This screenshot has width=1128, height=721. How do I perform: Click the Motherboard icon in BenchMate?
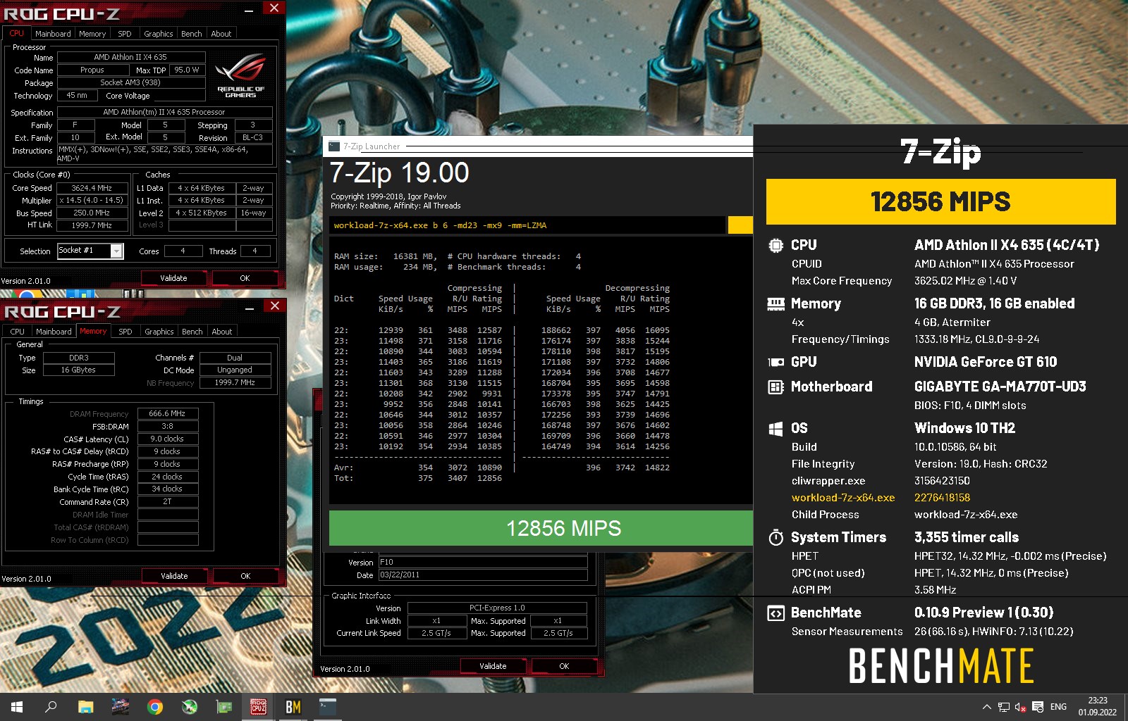click(x=775, y=387)
